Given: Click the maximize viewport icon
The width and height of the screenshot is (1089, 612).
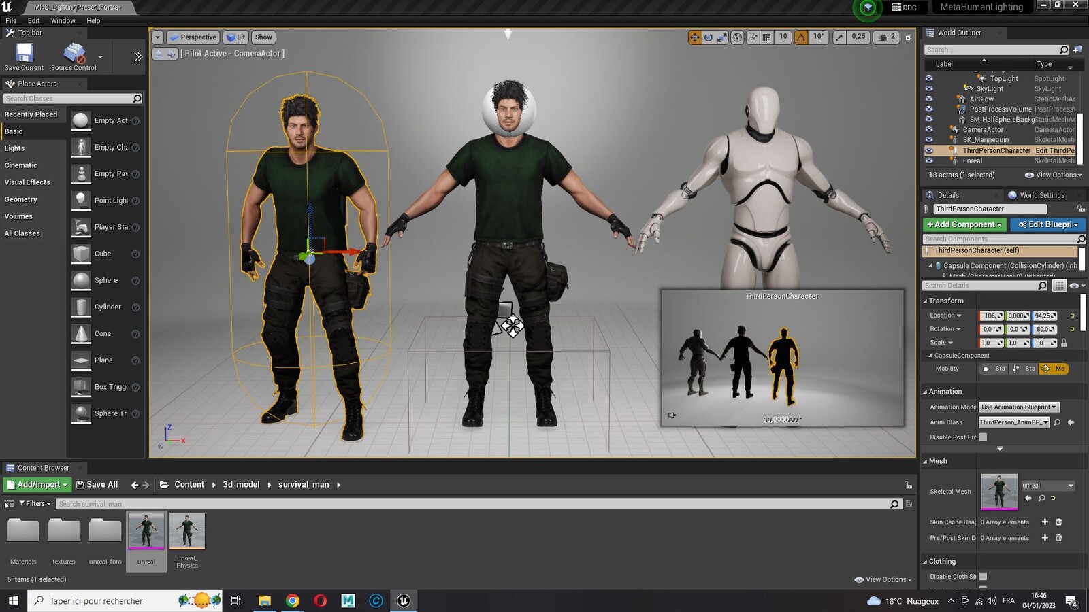Looking at the screenshot, I should coord(908,37).
